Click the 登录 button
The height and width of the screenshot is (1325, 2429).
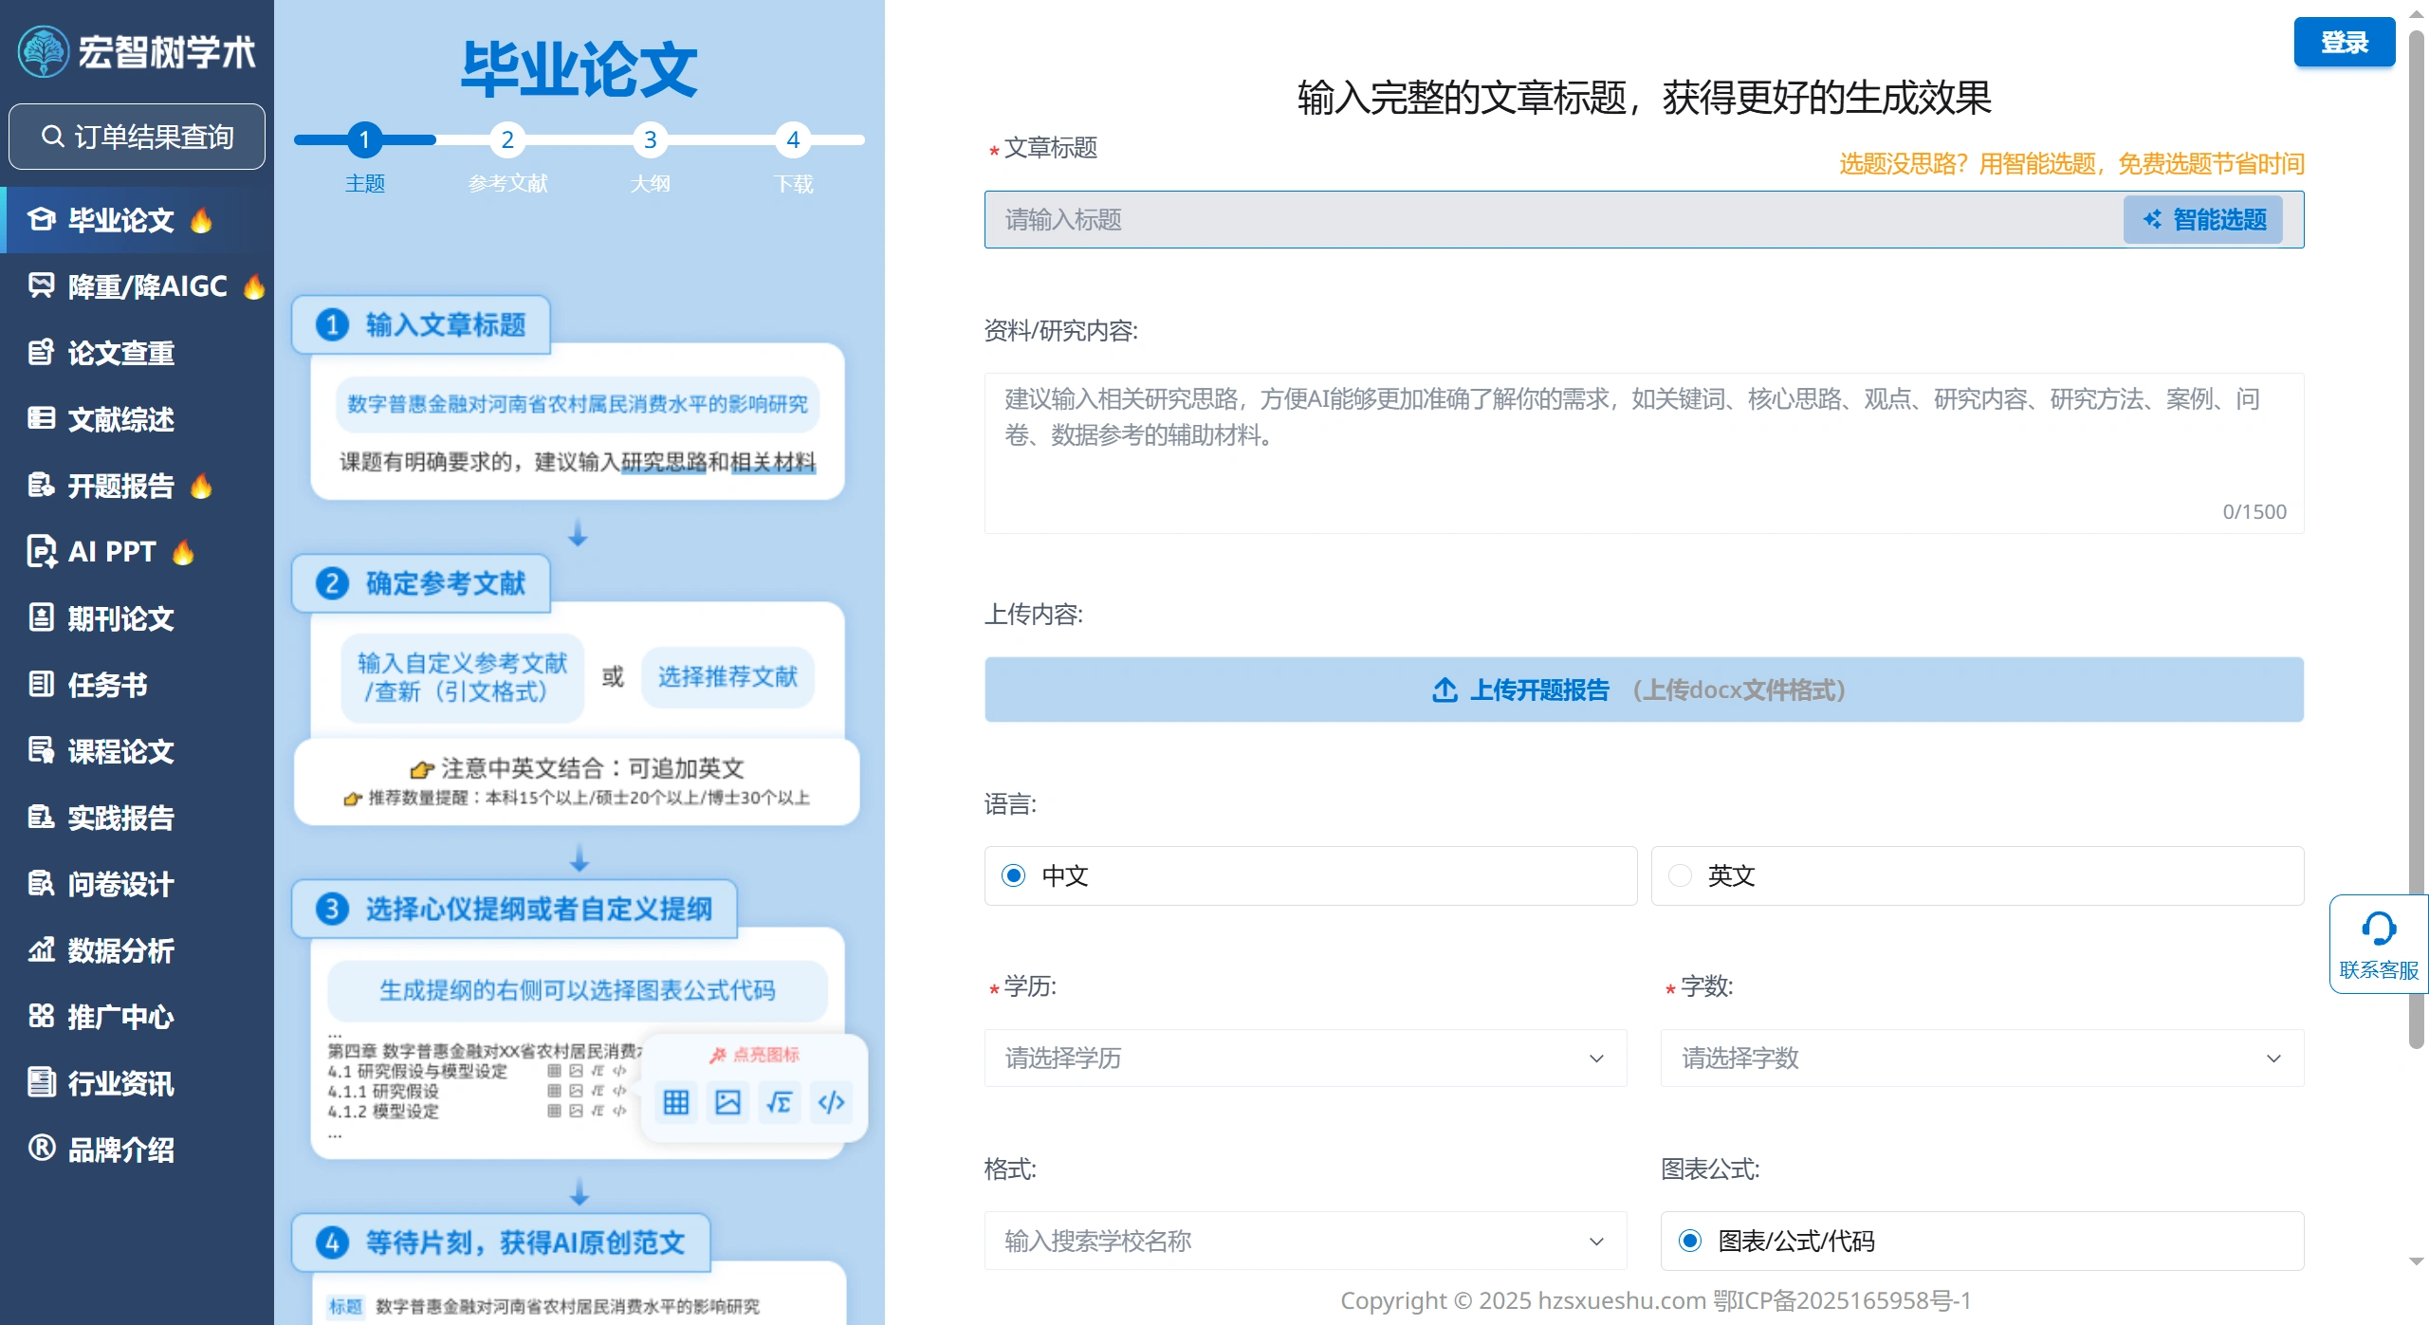[x=2343, y=42]
